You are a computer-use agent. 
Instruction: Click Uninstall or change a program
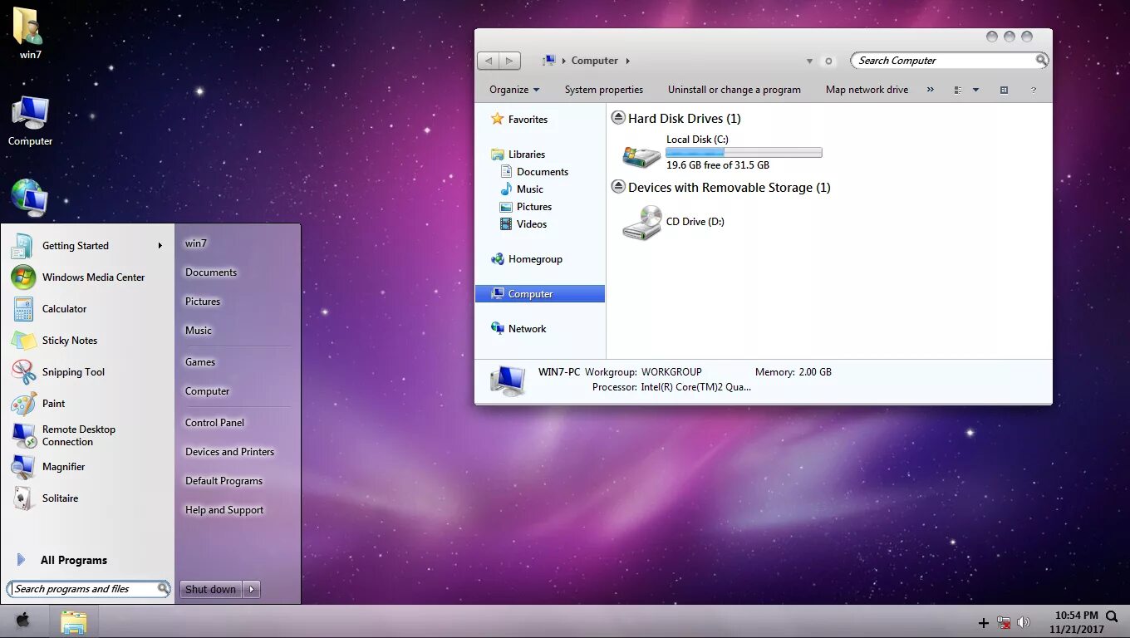[x=734, y=90]
